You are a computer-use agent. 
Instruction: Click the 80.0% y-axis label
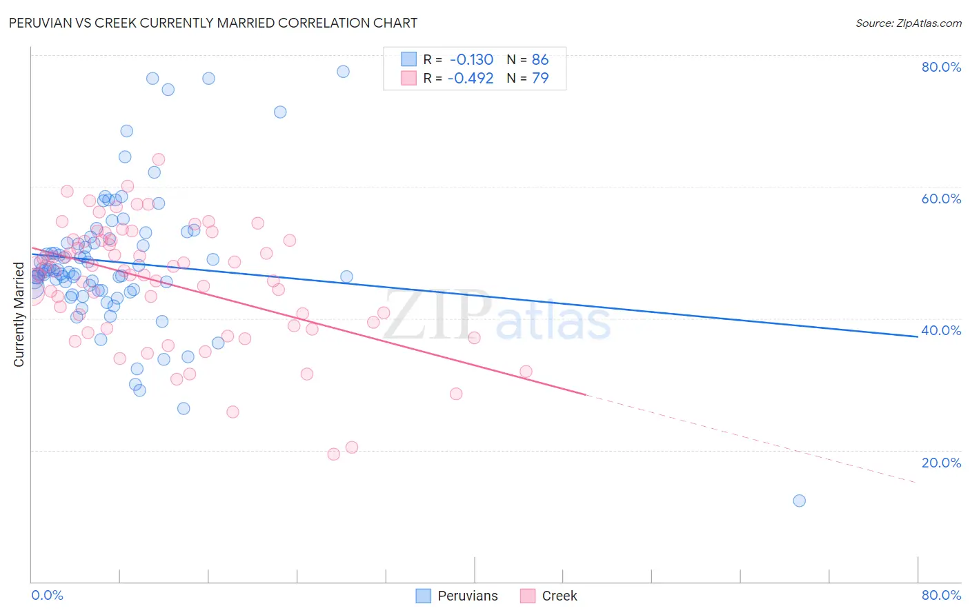point(941,67)
